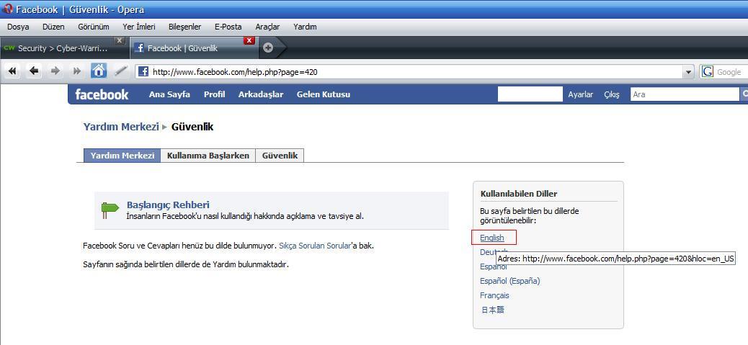Open the Araçlar menu
Image resolution: width=748 pixels, height=345 pixels.
(x=267, y=27)
